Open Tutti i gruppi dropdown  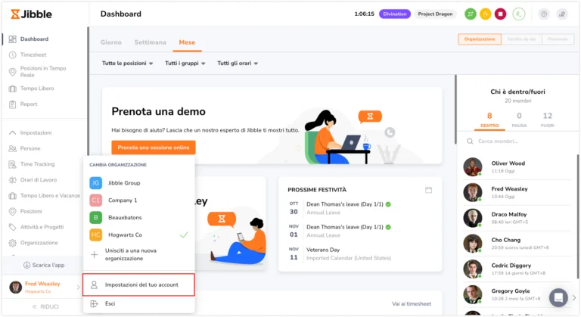(x=185, y=64)
